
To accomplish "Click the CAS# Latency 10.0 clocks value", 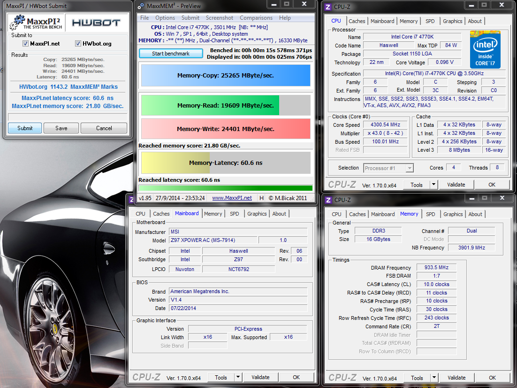I will (436, 284).
